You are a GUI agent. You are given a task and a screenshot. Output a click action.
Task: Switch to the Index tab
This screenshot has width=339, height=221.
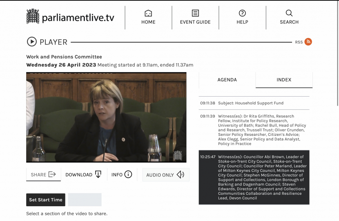(284, 80)
